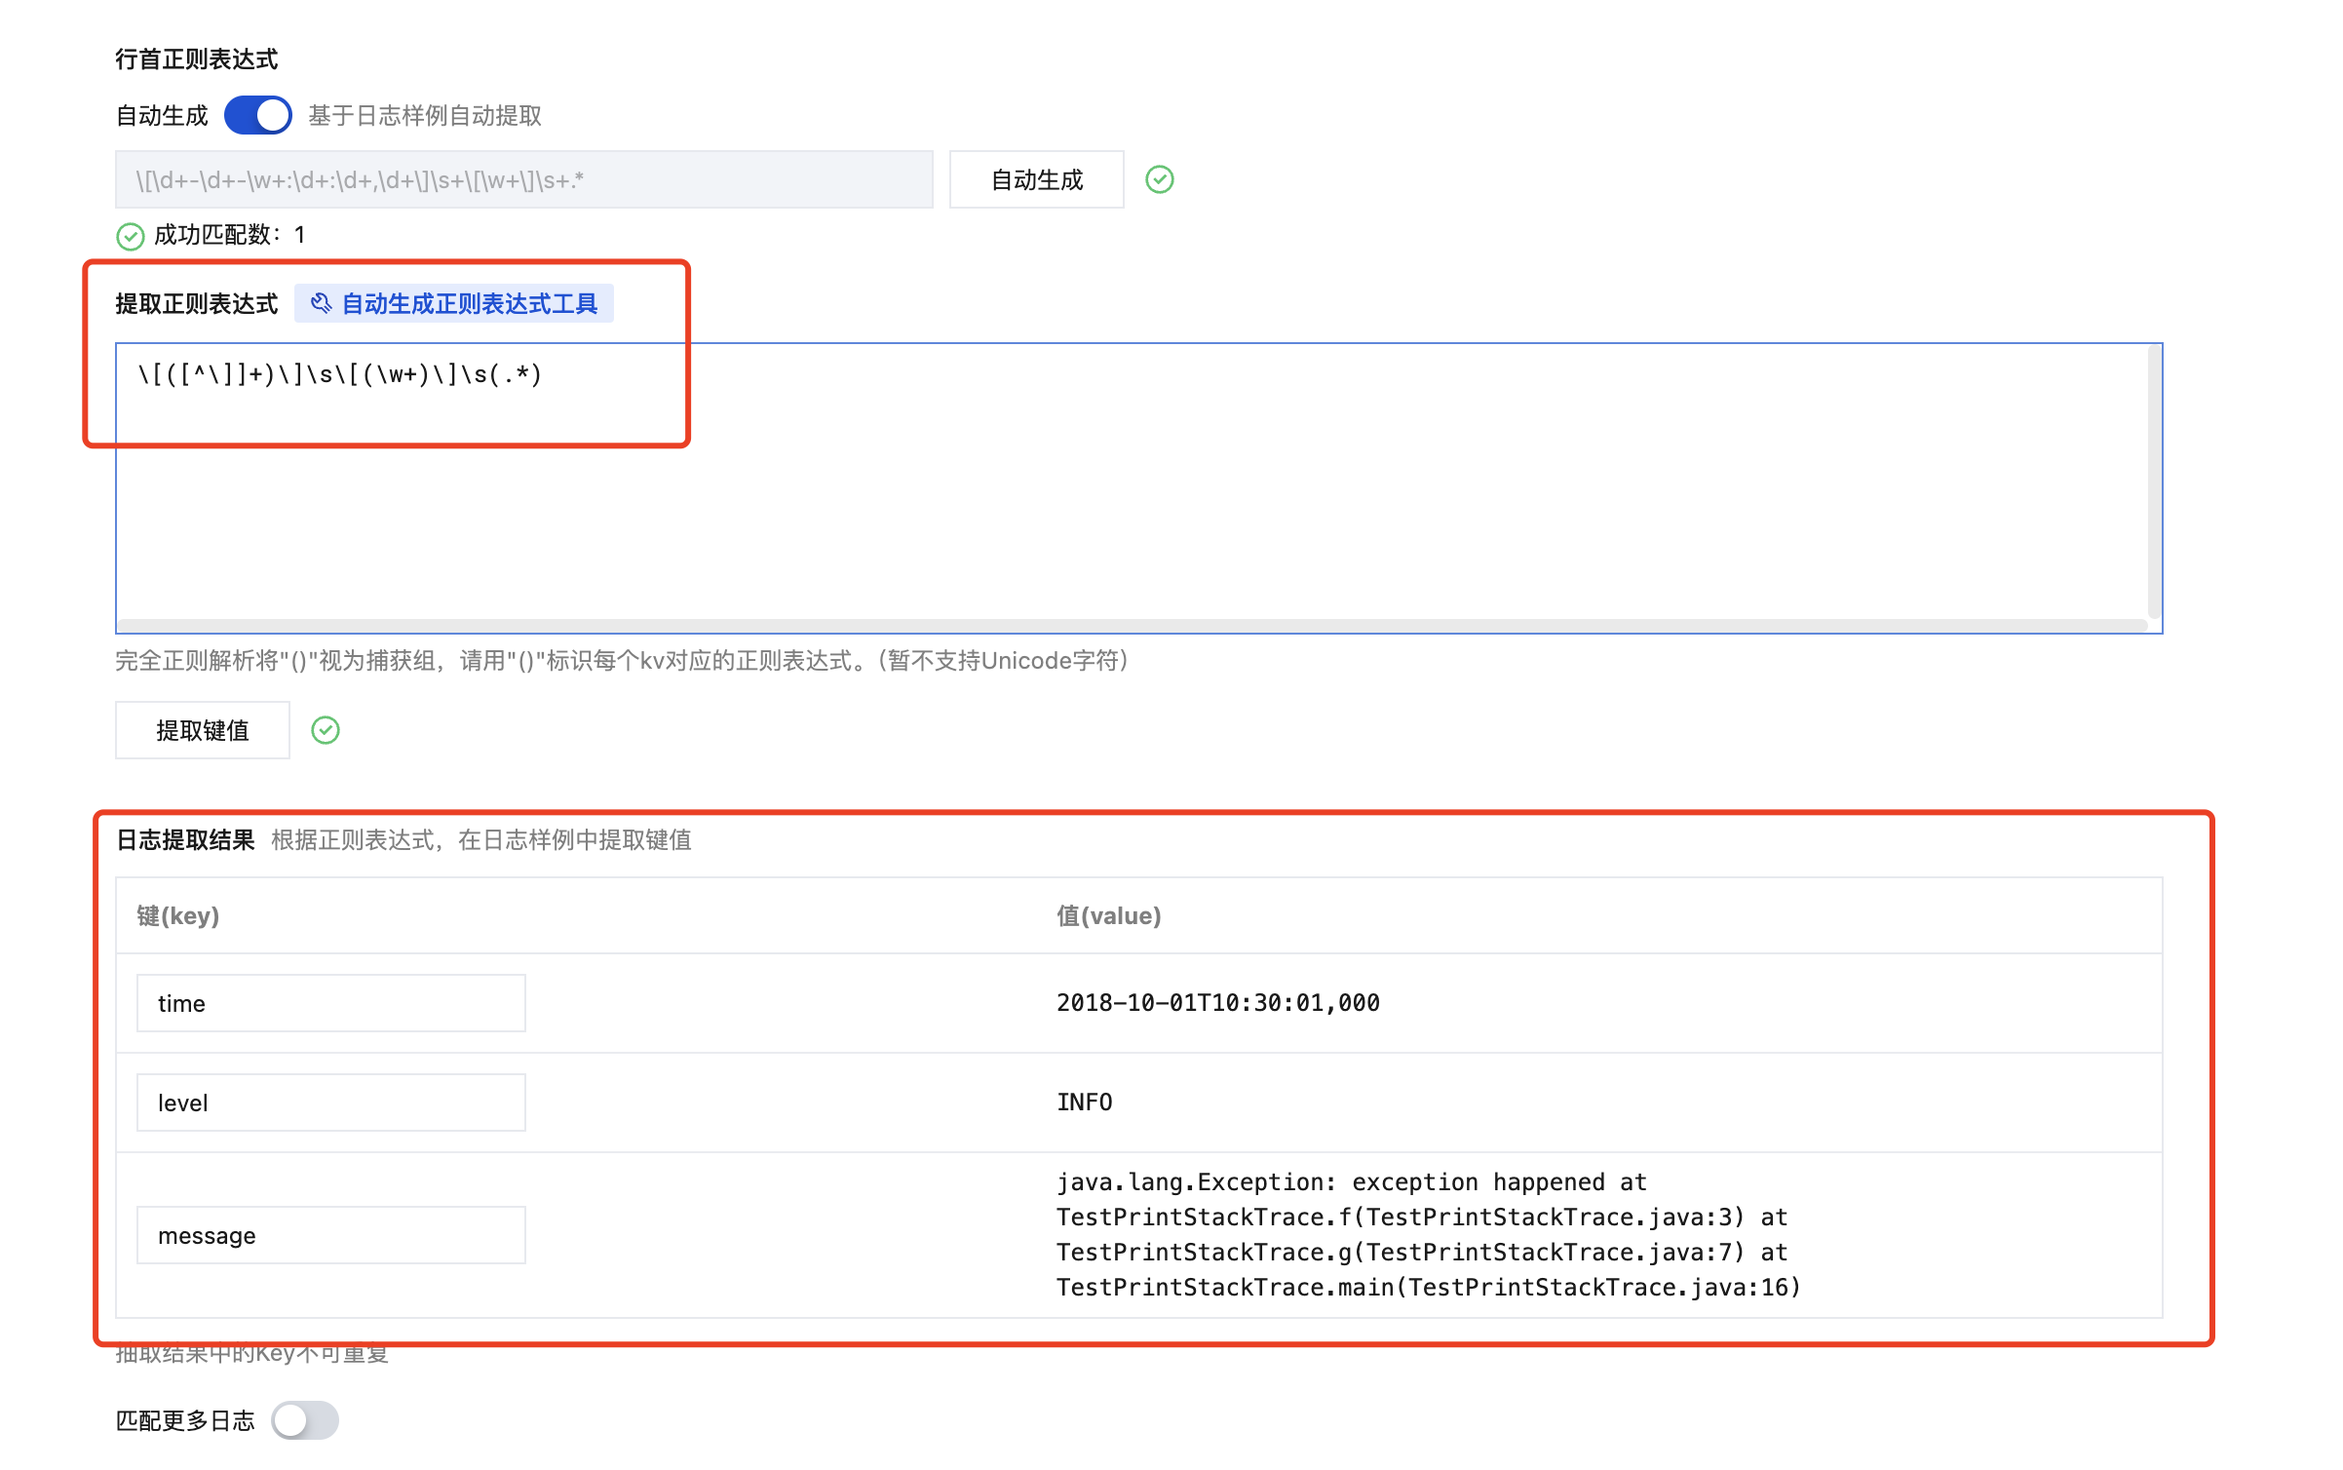
Task: Select the timestamp value 2018-10-01T10:30:01,000
Action: (1217, 1003)
